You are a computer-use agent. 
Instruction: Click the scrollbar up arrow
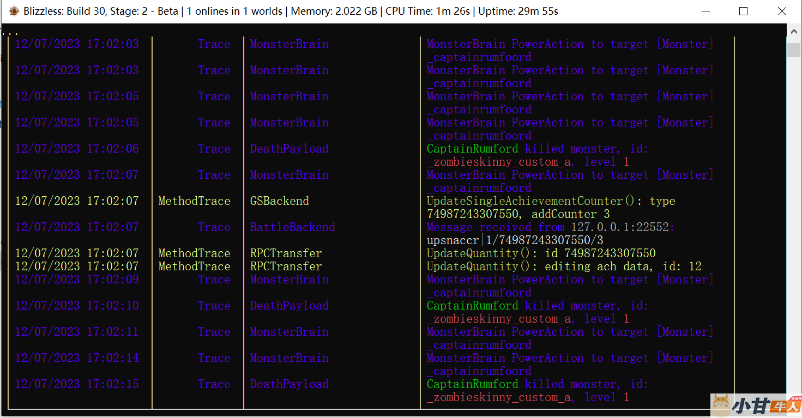tap(793, 32)
